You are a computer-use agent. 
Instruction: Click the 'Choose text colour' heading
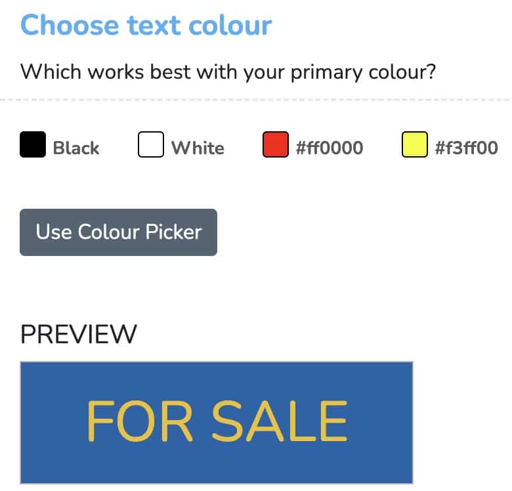(x=146, y=25)
